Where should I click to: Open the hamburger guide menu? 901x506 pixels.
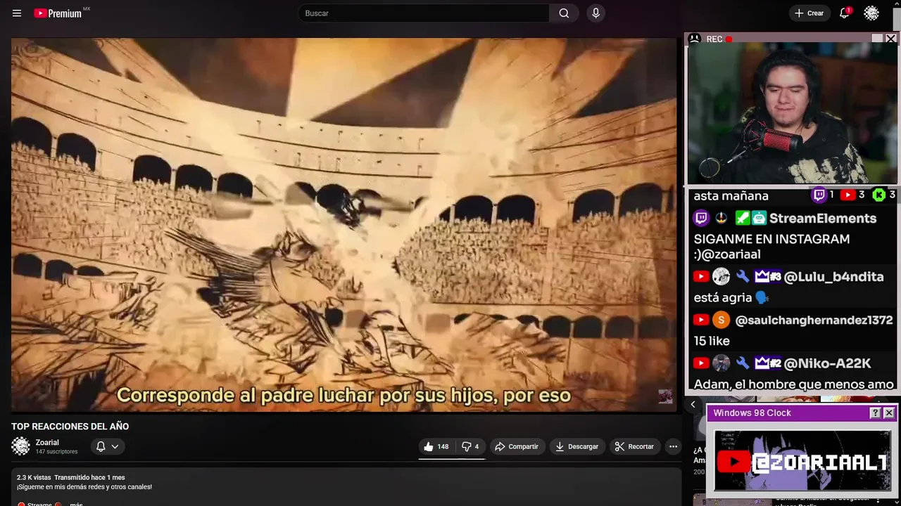17,13
